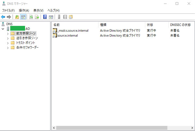Click the _msdcs.source.internal zone icon
This screenshot has height=131, width=195.
point(55,31)
